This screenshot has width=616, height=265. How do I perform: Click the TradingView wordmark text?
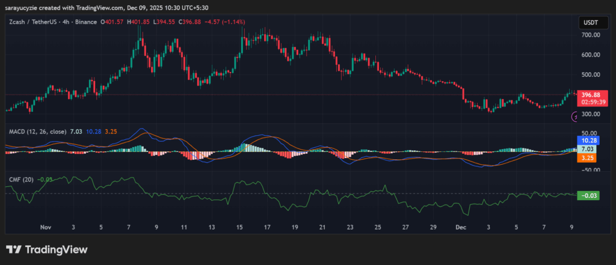[56, 249]
